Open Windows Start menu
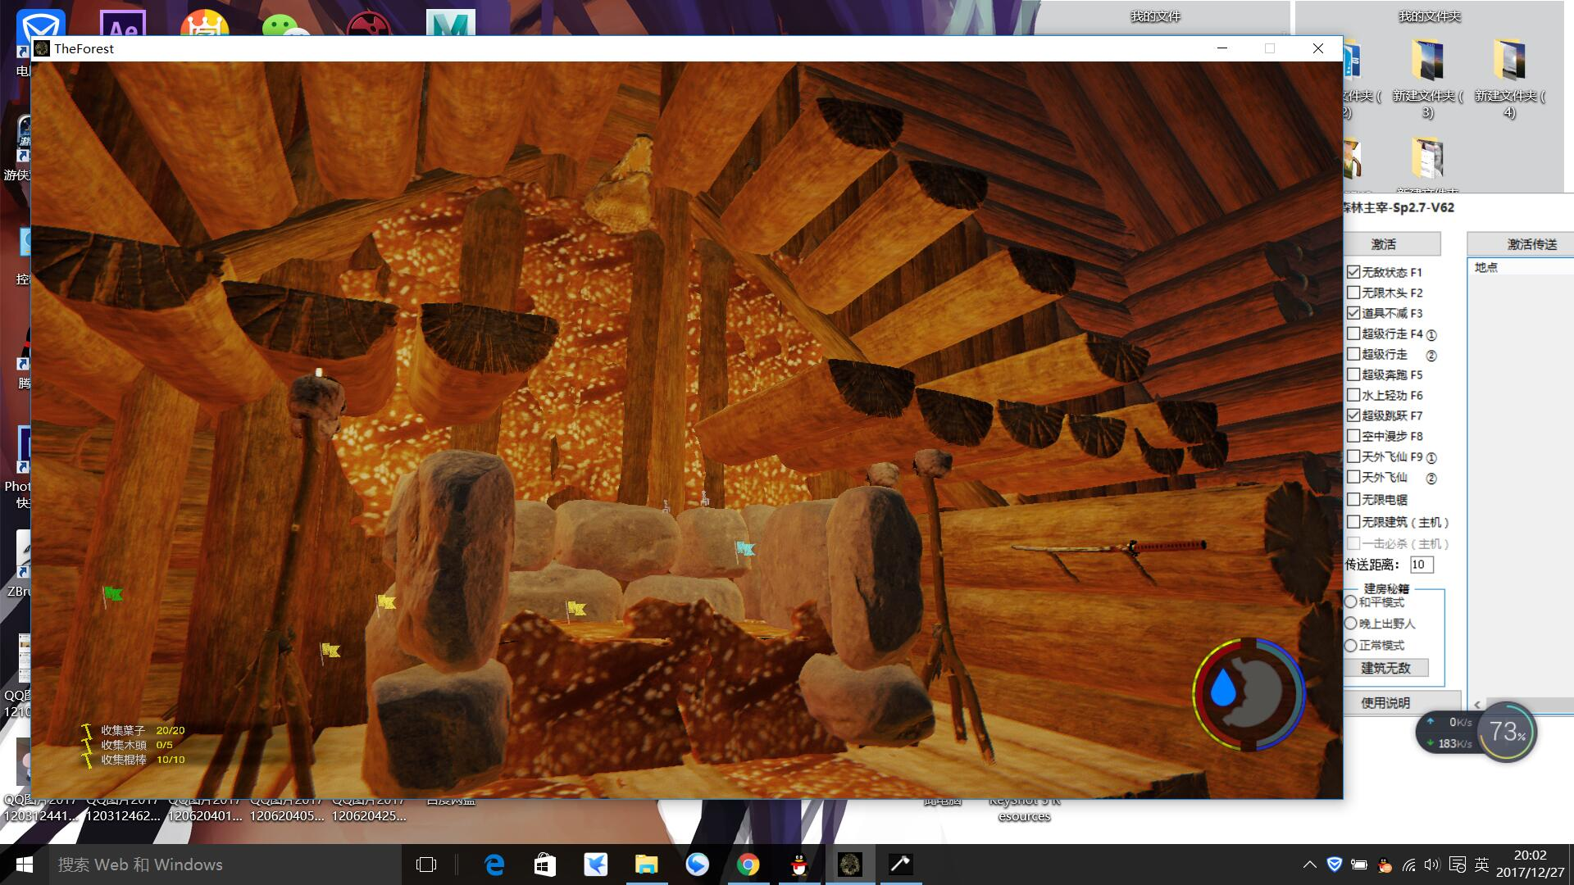 pos(24,865)
